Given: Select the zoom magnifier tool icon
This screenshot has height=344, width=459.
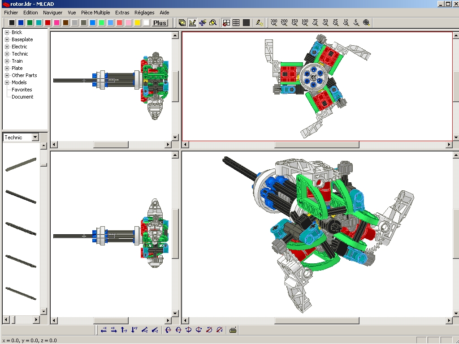Looking at the screenshot, I should point(213,22).
